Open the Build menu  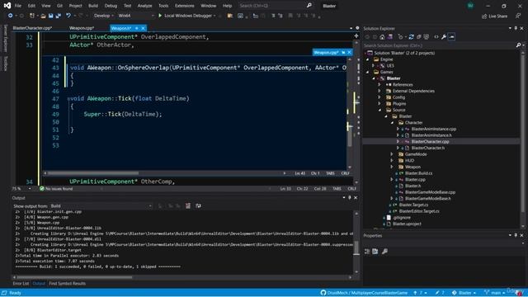[93, 6]
